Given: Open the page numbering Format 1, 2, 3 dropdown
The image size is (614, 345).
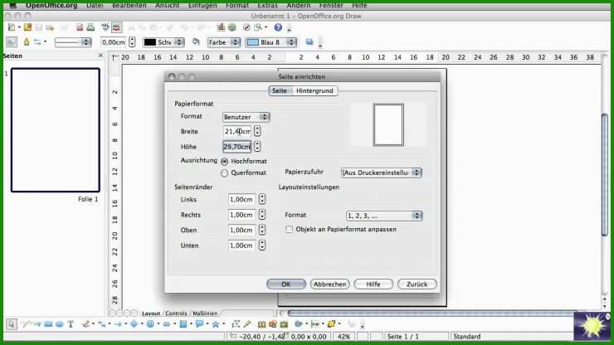Looking at the screenshot, I should pos(384,216).
